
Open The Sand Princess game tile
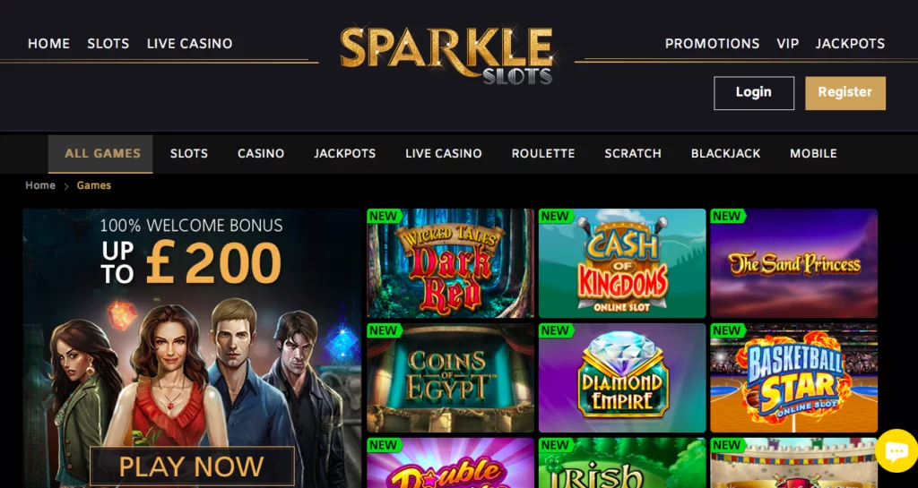pyautogui.click(x=794, y=263)
